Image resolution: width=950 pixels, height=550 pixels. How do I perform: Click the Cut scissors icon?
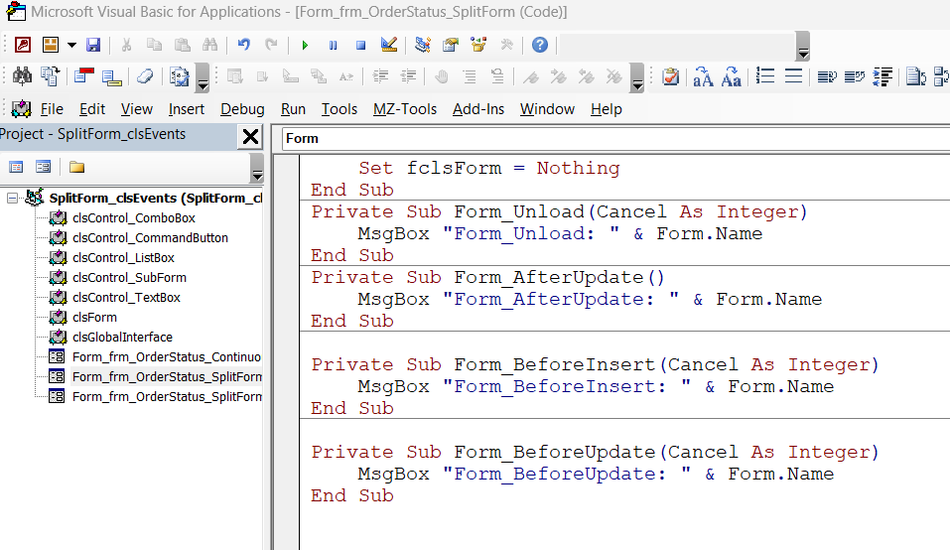click(127, 45)
